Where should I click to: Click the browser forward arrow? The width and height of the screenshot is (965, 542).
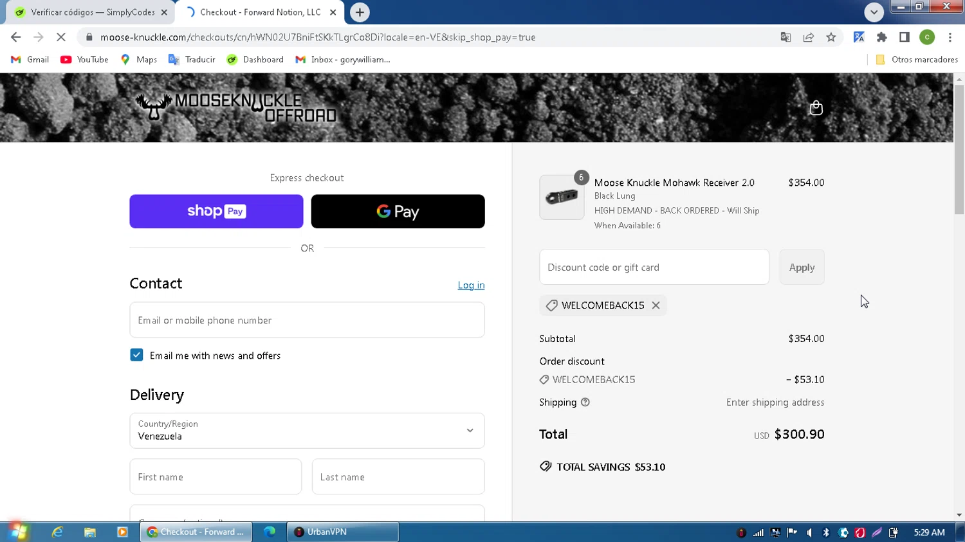(x=39, y=37)
